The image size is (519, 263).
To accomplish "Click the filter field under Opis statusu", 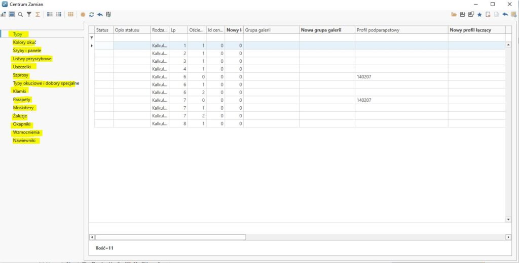I will point(132,37).
